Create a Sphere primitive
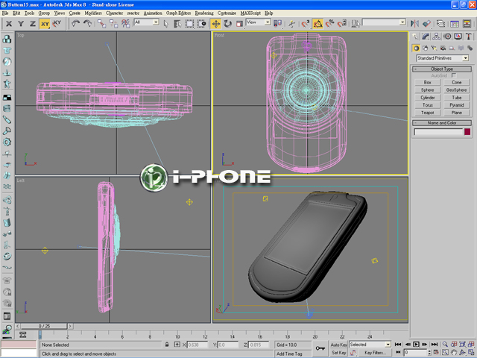 point(427,90)
